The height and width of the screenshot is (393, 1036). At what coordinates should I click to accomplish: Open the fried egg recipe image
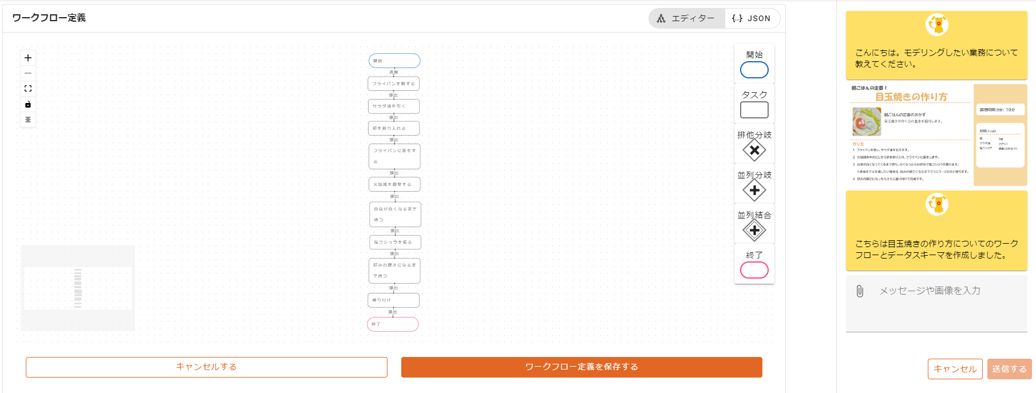[x=936, y=135]
